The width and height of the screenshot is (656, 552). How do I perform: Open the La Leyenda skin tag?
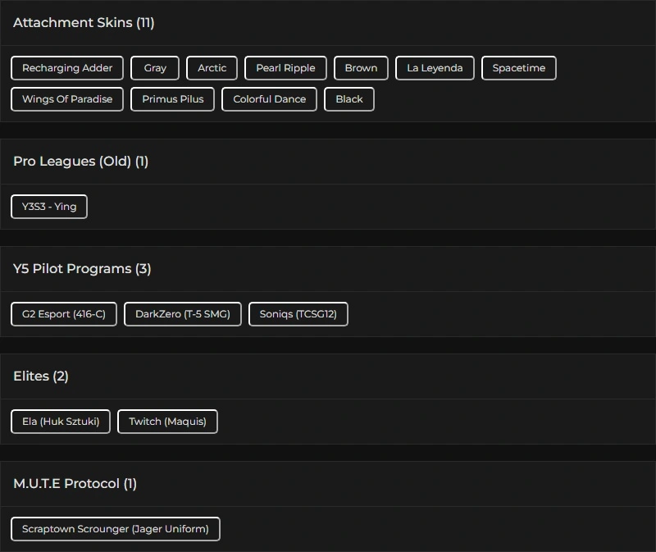point(435,68)
